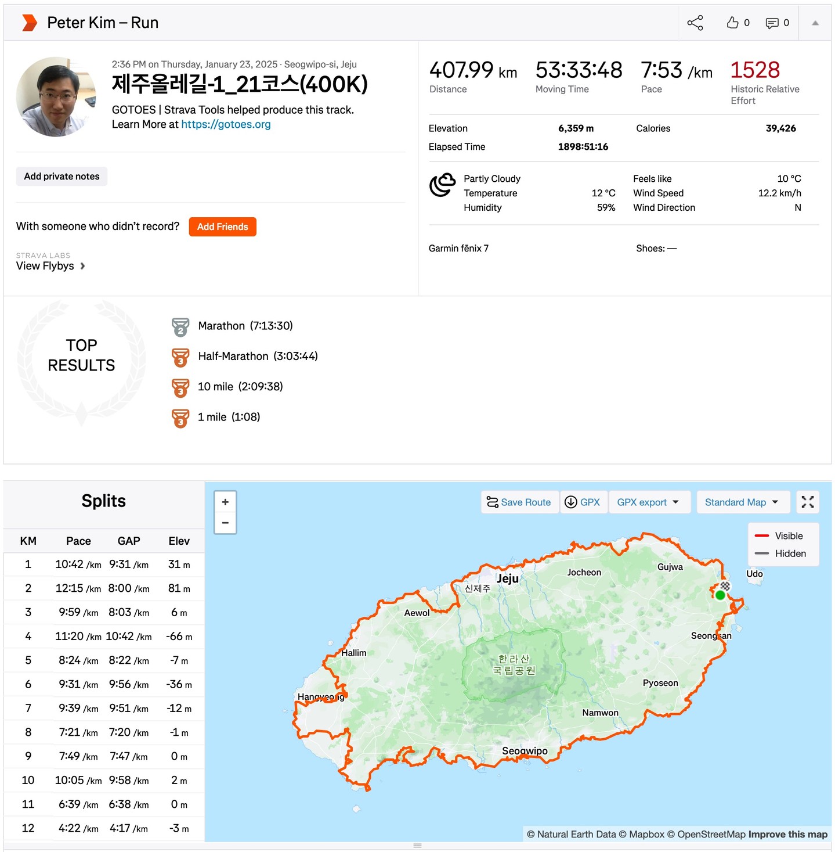Share this activity via the share icon
The image size is (835, 852).
[x=695, y=23]
